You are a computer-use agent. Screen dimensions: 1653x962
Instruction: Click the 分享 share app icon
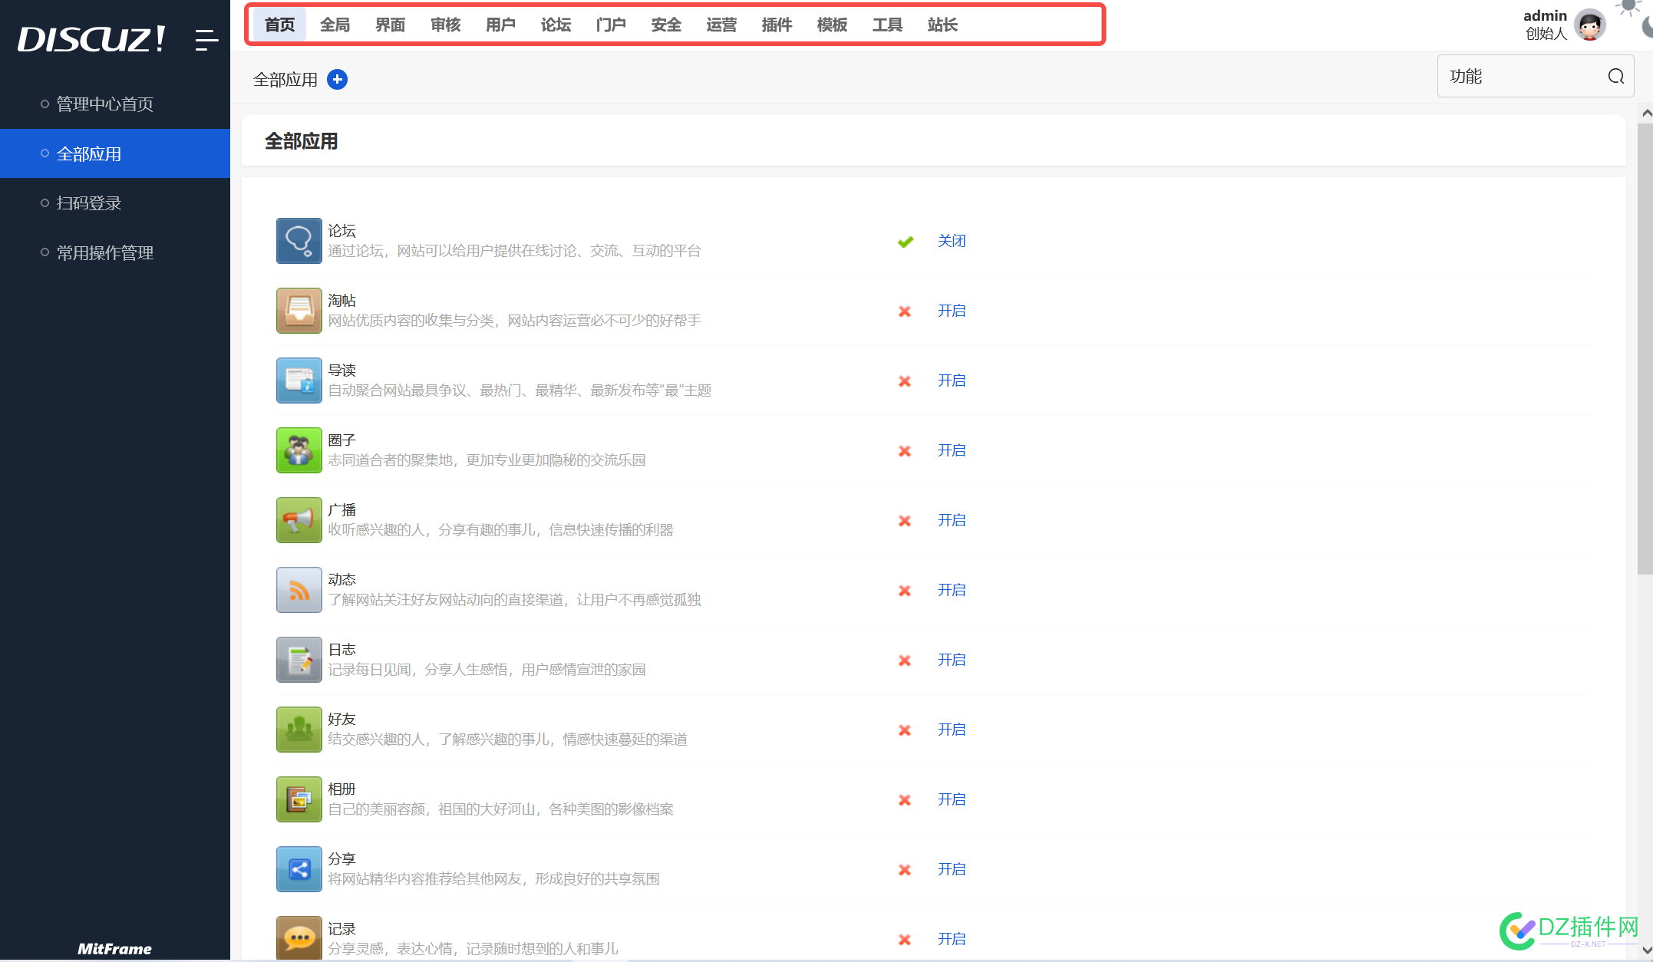pyautogui.click(x=299, y=869)
